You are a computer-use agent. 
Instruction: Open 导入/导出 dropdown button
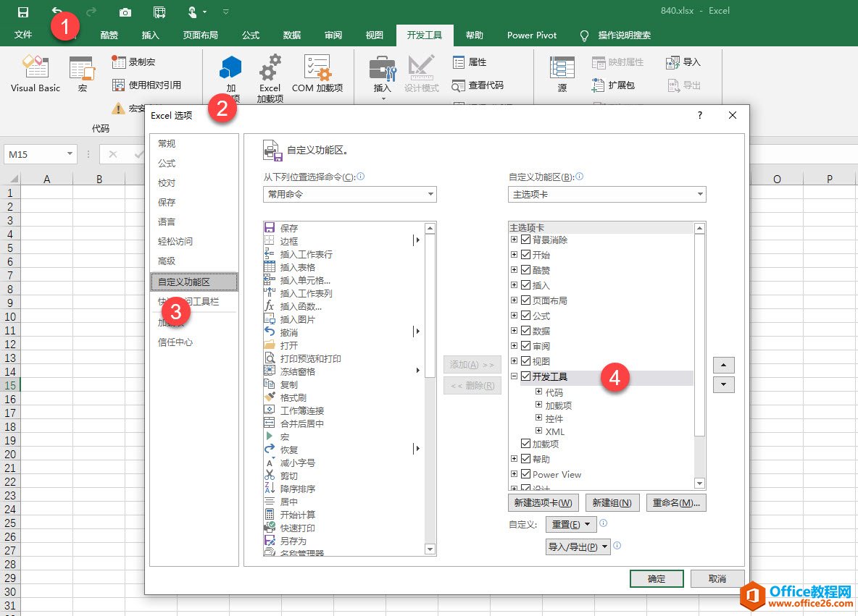coord(578,547)
